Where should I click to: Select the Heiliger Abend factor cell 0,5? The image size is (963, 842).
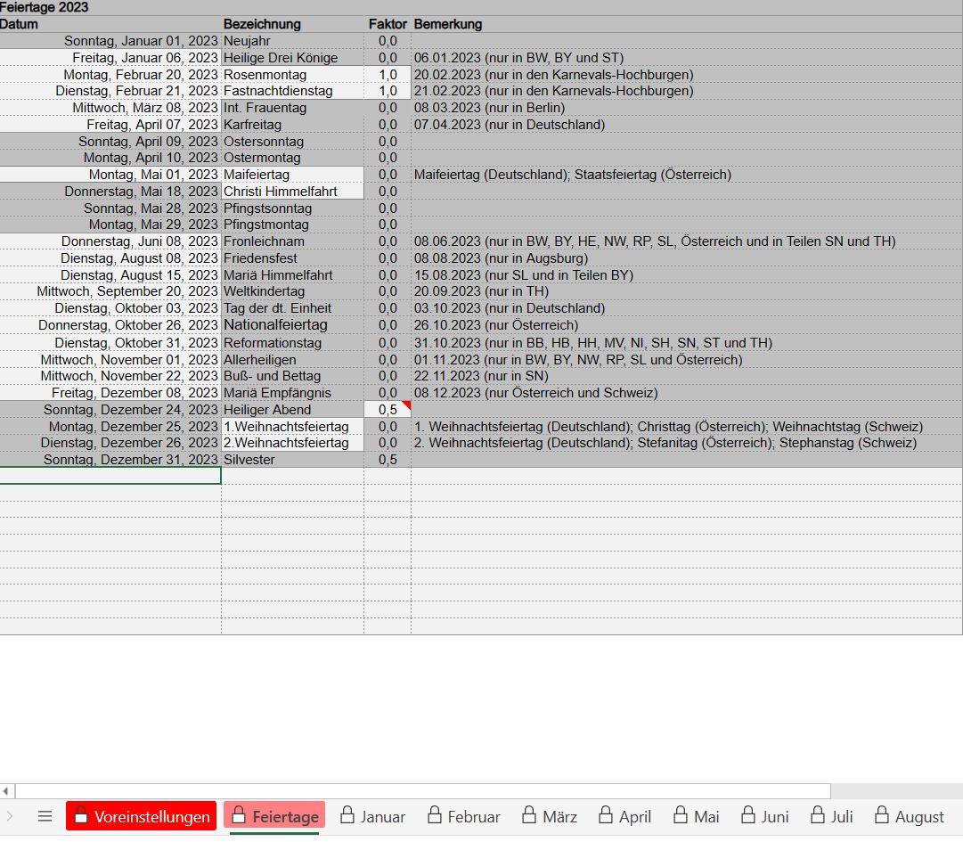click(388, 410)
